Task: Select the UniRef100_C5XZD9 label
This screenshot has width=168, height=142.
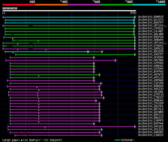Action: point(151,103)
